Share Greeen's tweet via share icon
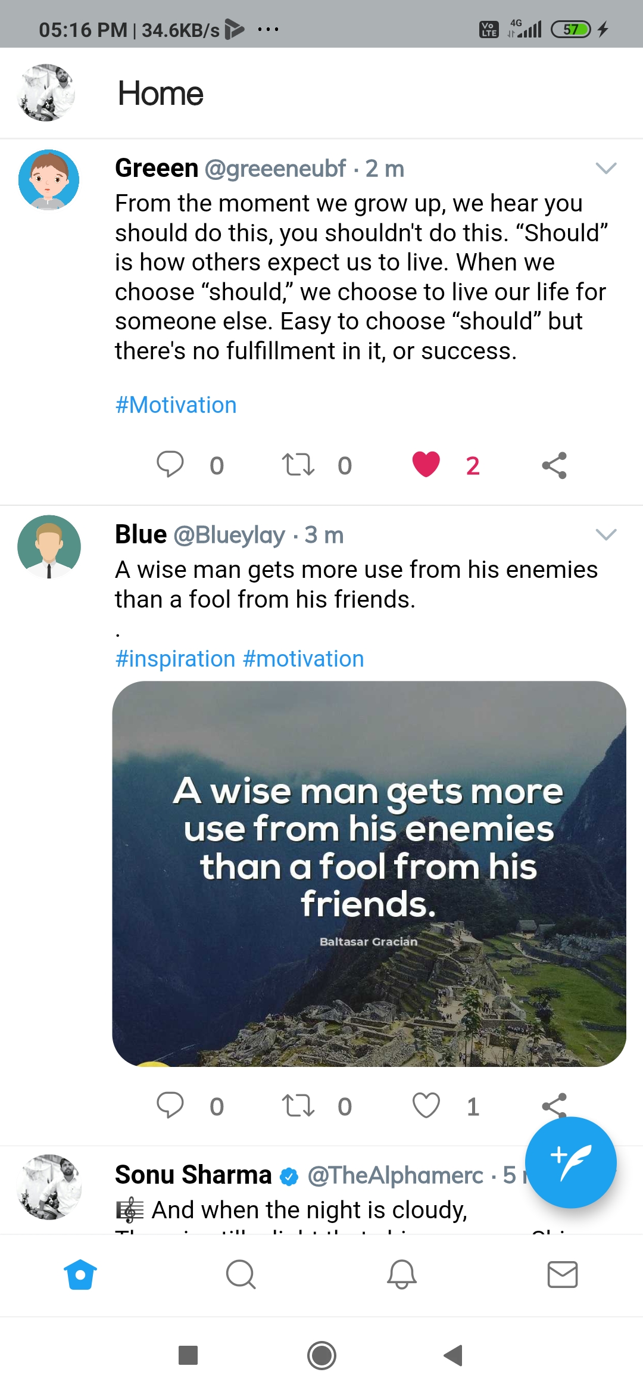This screenshot has width=643, height=1394. (x=554, y=465)
